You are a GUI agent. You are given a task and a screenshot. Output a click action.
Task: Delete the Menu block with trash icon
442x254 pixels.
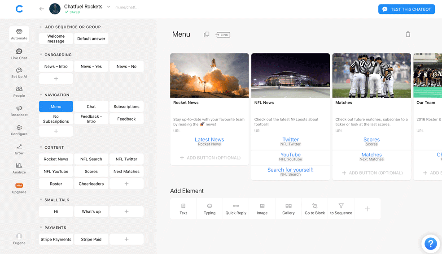coord(408,34)
